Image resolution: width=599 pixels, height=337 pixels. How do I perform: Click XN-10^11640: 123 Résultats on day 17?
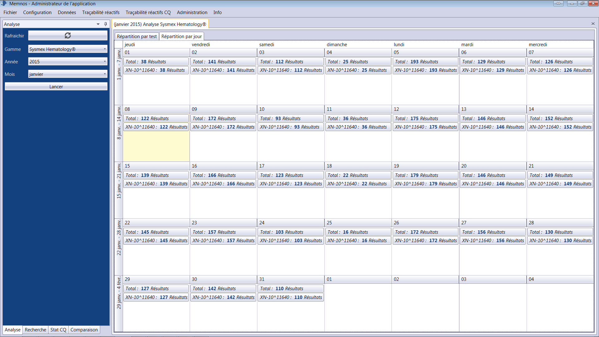pos(291,183)
